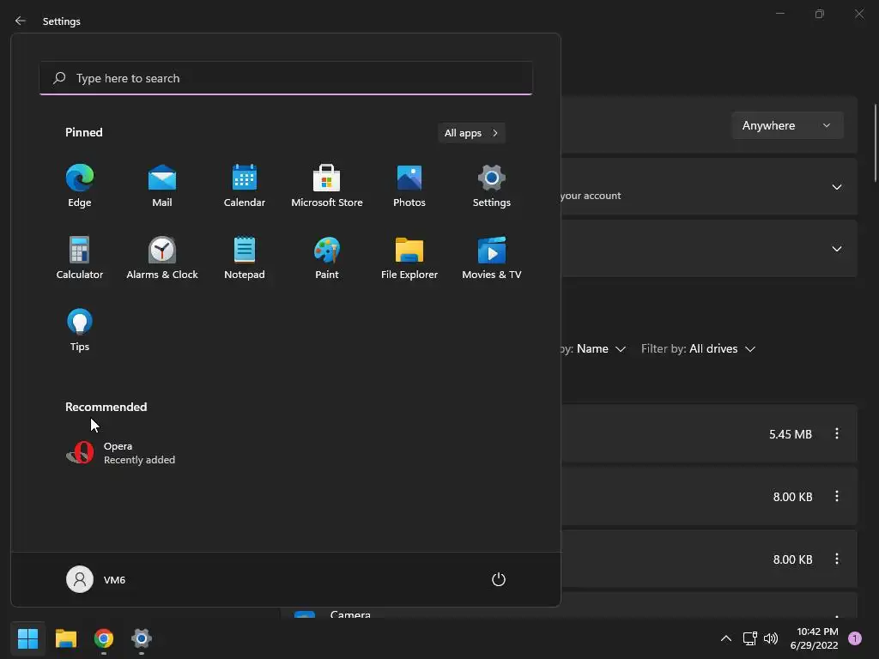Open File Explorer from the taskbar
The width and height of the screenshot is (879, 659).
(x=66, y=638)
